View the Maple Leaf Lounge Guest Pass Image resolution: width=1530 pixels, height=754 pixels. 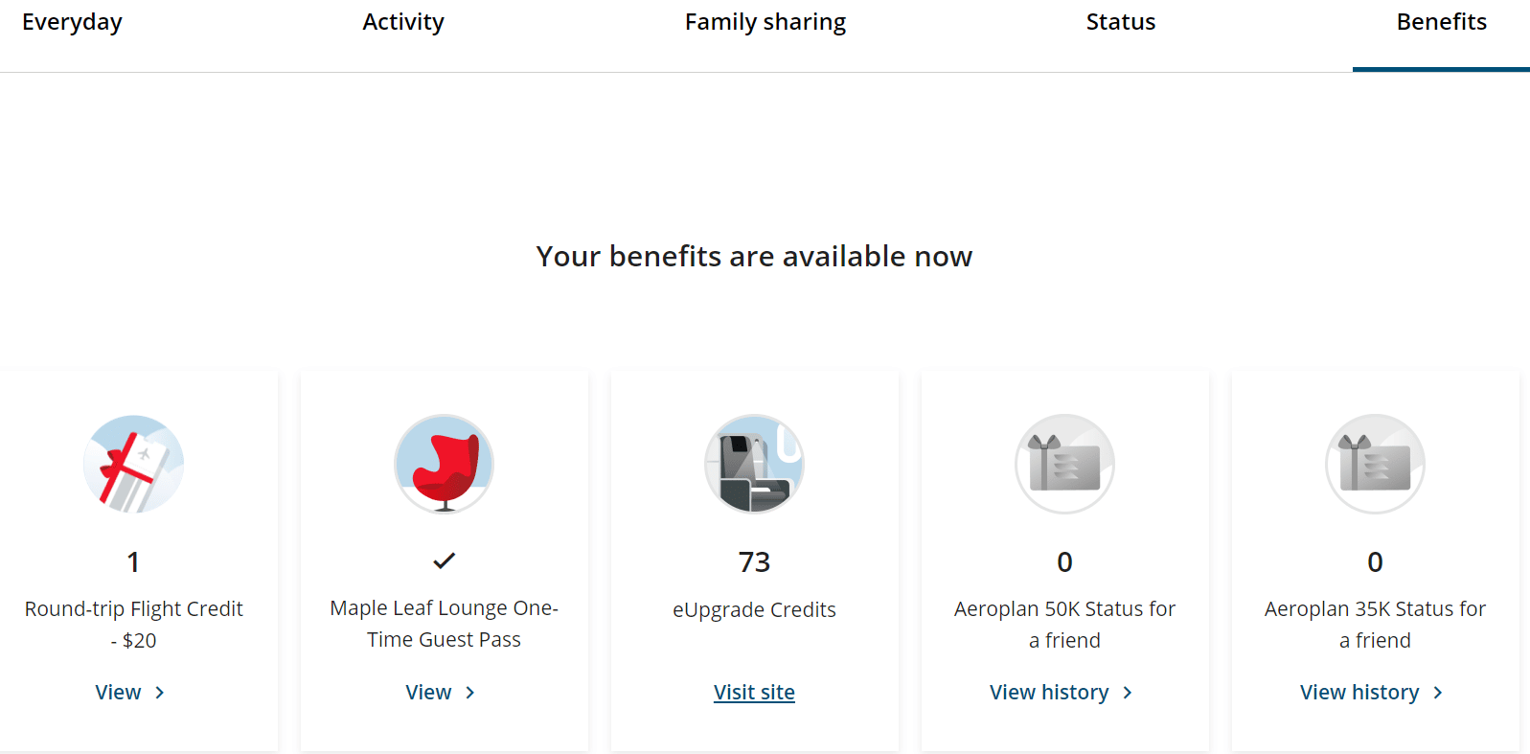tap(428, 693)
